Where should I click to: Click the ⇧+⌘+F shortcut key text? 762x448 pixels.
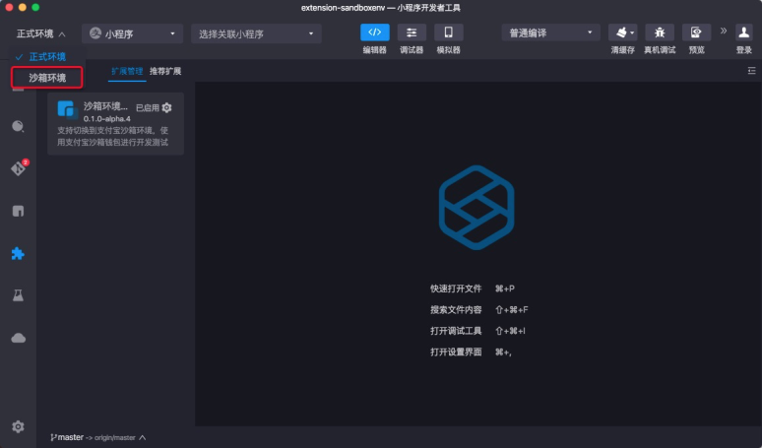[511, 309]
